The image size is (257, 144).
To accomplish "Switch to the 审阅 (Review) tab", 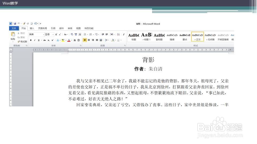I will [x=70, y=28].
